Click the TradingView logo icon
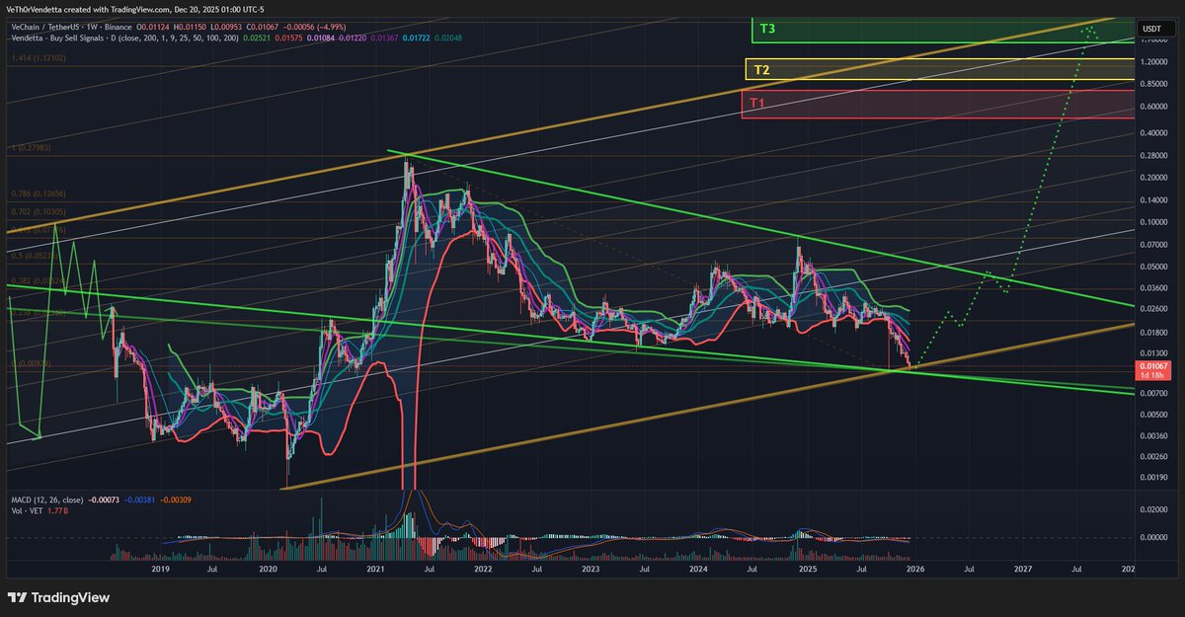Screen dimensions: 1185x617 click(x=18, y=597)
